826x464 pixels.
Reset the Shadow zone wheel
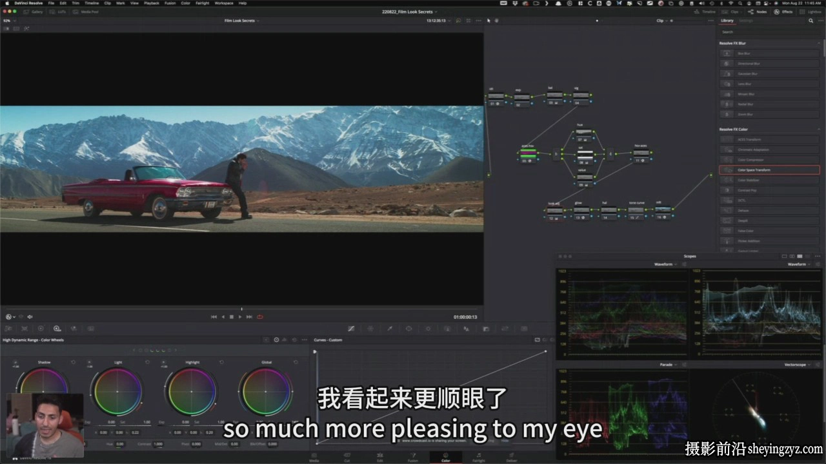[74, 362]
